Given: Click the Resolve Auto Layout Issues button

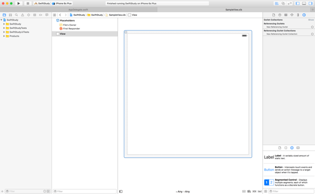Looking at the screenshot, I should tap(259, 191).
